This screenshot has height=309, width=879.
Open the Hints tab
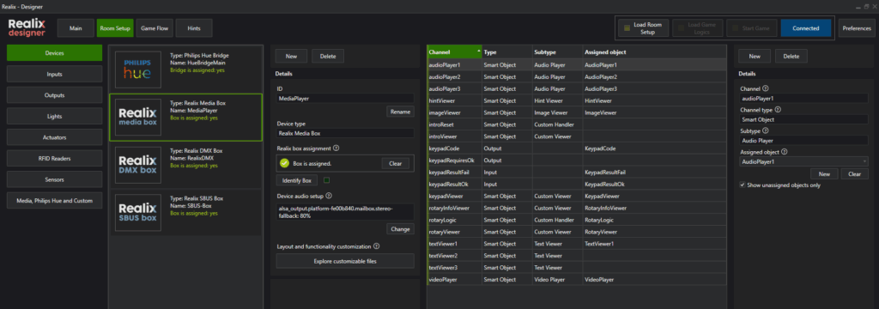pyautogui.click(x=194, y=28)
